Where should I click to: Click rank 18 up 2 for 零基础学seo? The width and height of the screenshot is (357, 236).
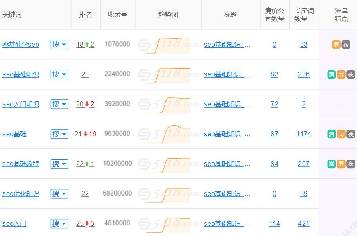click(85, 44)
